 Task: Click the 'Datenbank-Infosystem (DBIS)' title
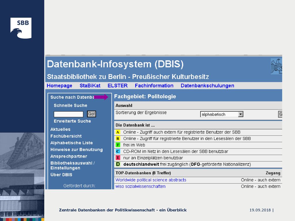point(115,64)
